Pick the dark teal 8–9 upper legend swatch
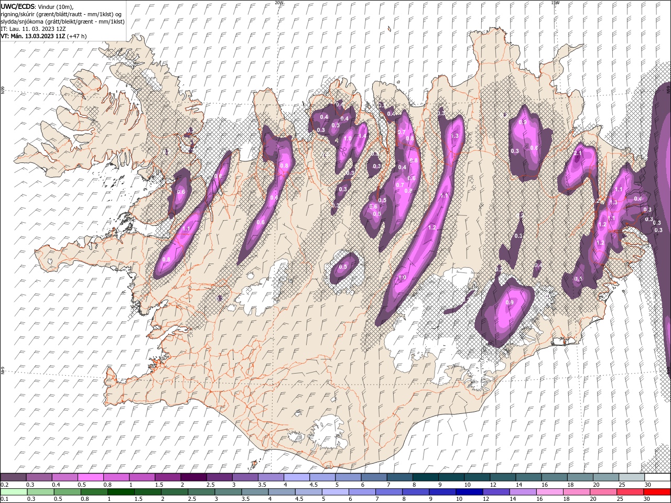Viewport: 671px width, 503px height. 426,477
